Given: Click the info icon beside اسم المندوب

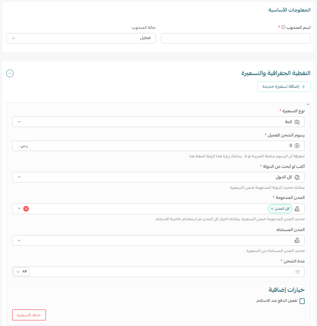Looking at the screenshot, I should pyautogui.click(x=283, y=27).
